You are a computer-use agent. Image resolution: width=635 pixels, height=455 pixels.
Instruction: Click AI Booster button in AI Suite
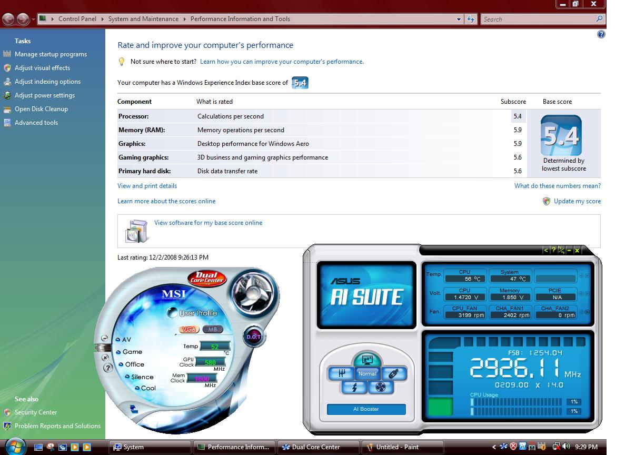pyautogui.click(x=366, y=409)
